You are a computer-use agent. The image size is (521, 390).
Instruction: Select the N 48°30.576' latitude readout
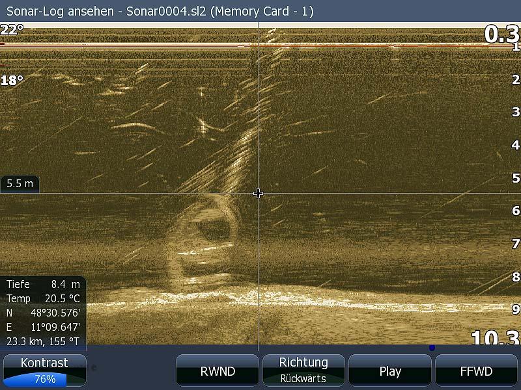[x=44, y=313]
